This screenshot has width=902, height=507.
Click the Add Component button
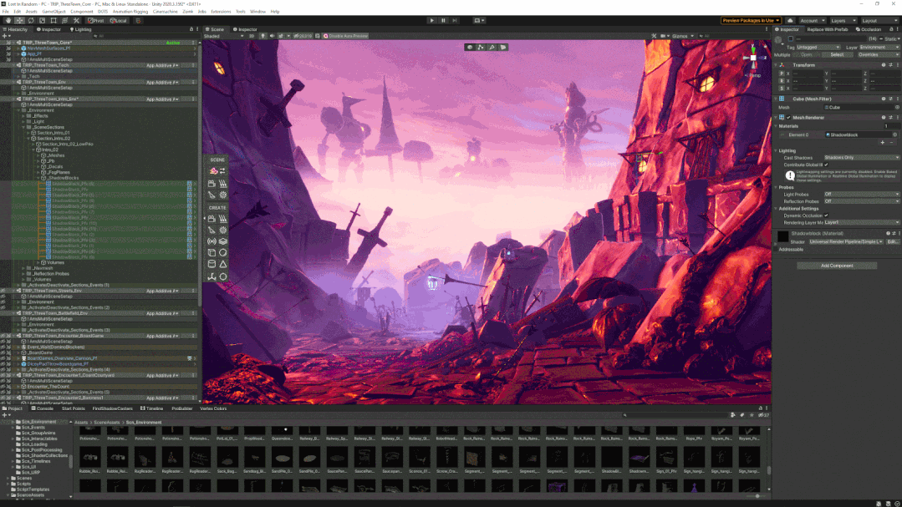tap(837, 266)
